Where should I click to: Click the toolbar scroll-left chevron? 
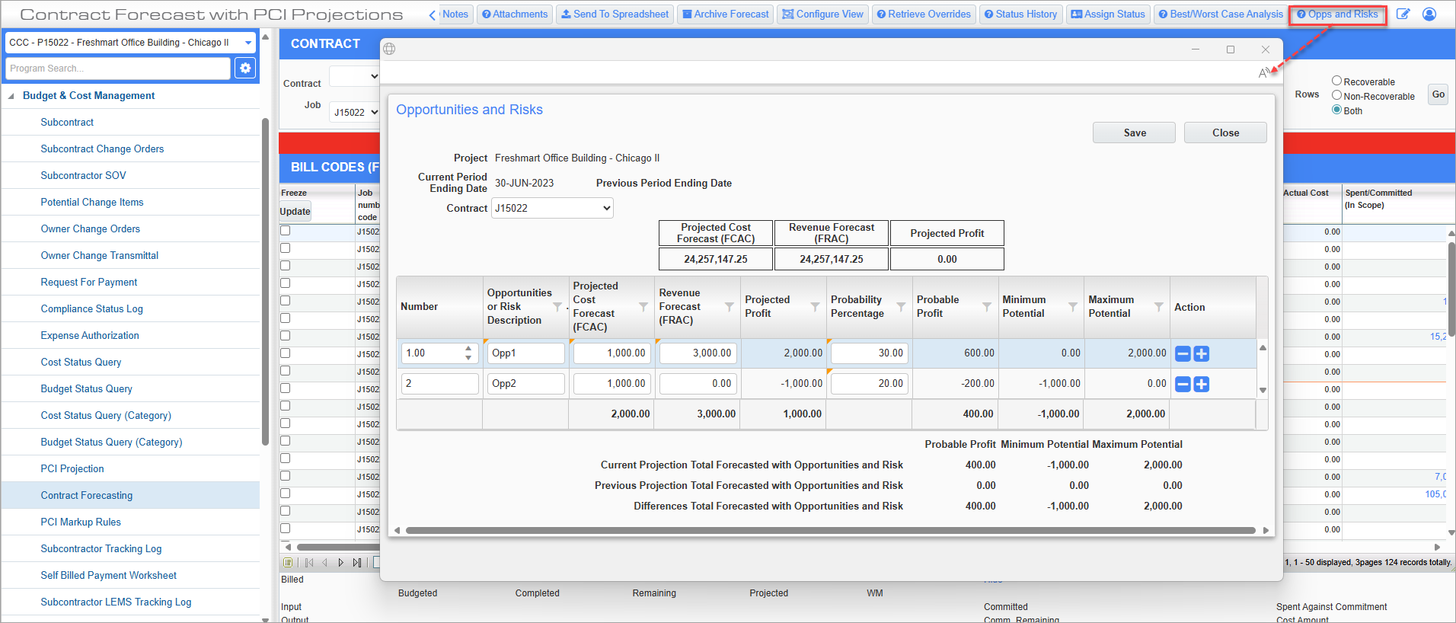point(432,15)
